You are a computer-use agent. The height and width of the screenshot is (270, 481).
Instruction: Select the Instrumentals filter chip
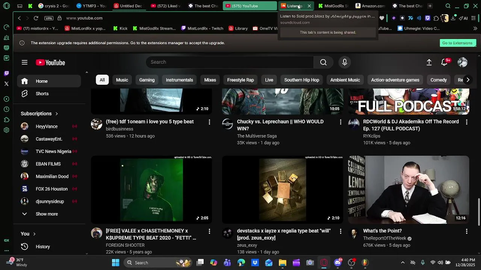[x=179, y=80]
